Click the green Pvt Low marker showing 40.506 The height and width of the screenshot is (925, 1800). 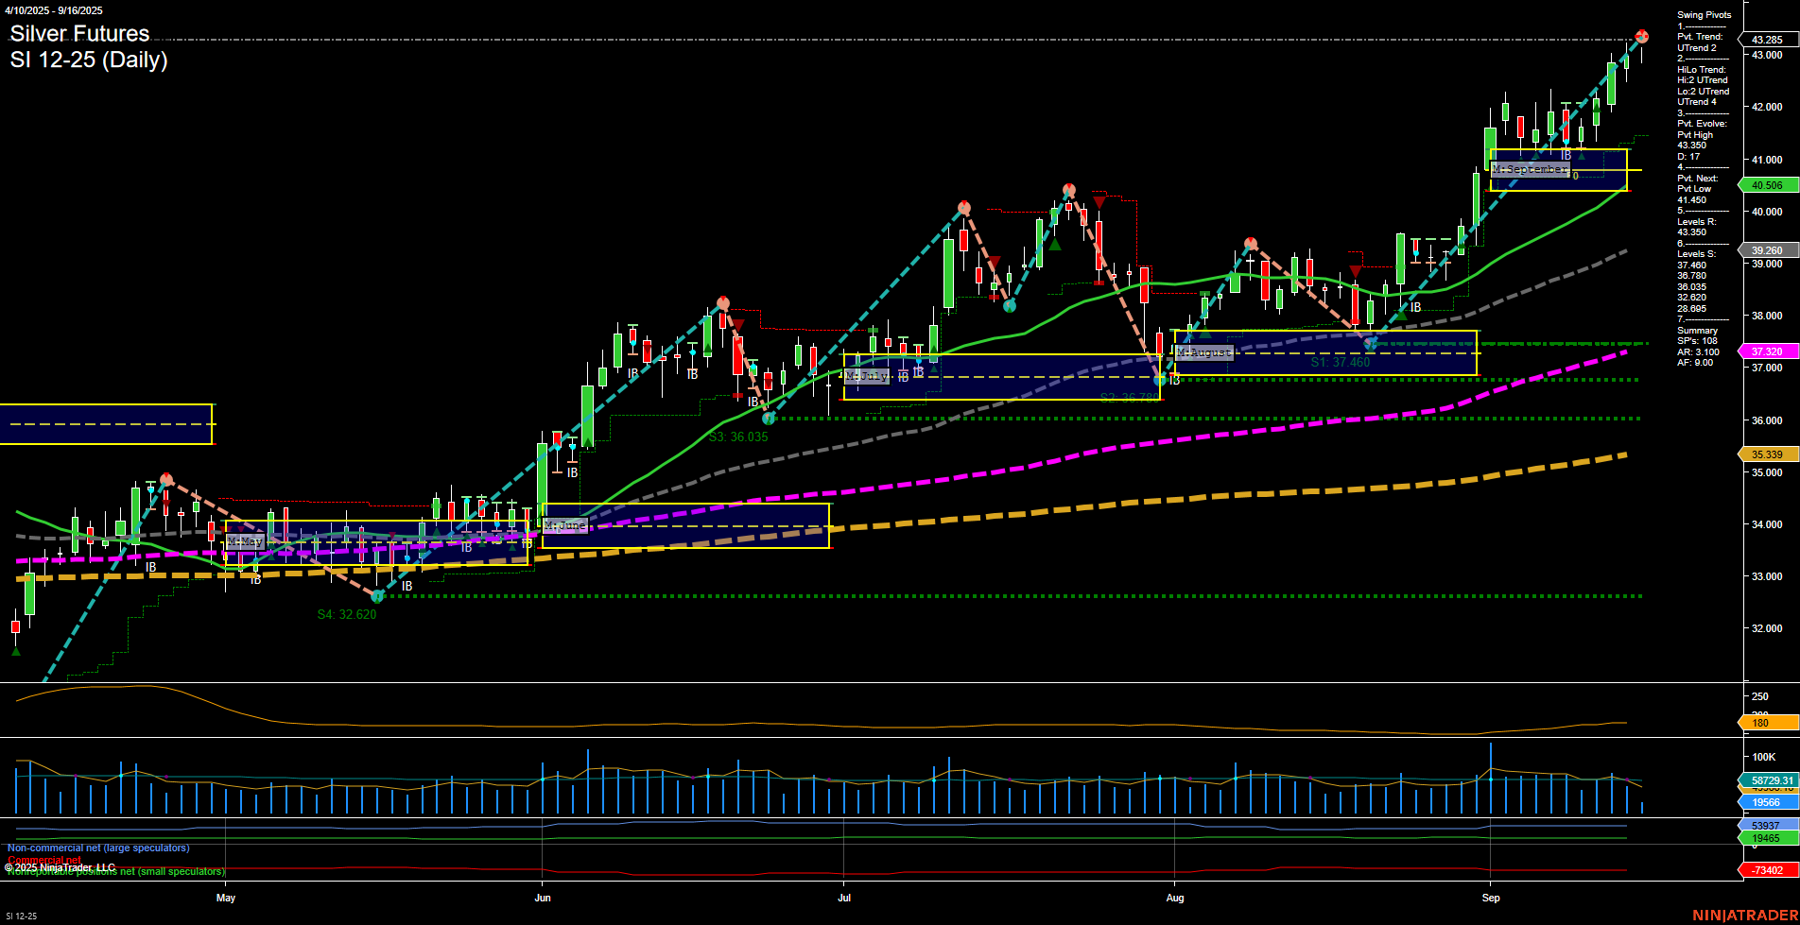1766,186
